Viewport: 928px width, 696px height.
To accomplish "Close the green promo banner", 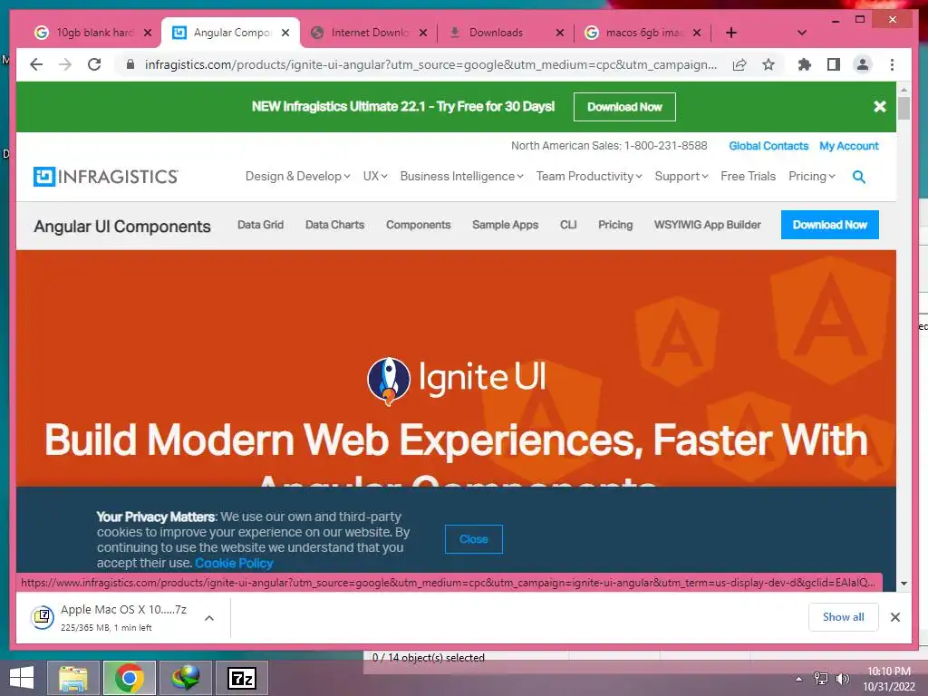I will pos(879,107).
